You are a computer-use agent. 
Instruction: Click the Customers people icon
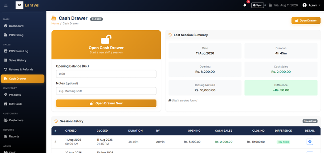pos(5,120)
